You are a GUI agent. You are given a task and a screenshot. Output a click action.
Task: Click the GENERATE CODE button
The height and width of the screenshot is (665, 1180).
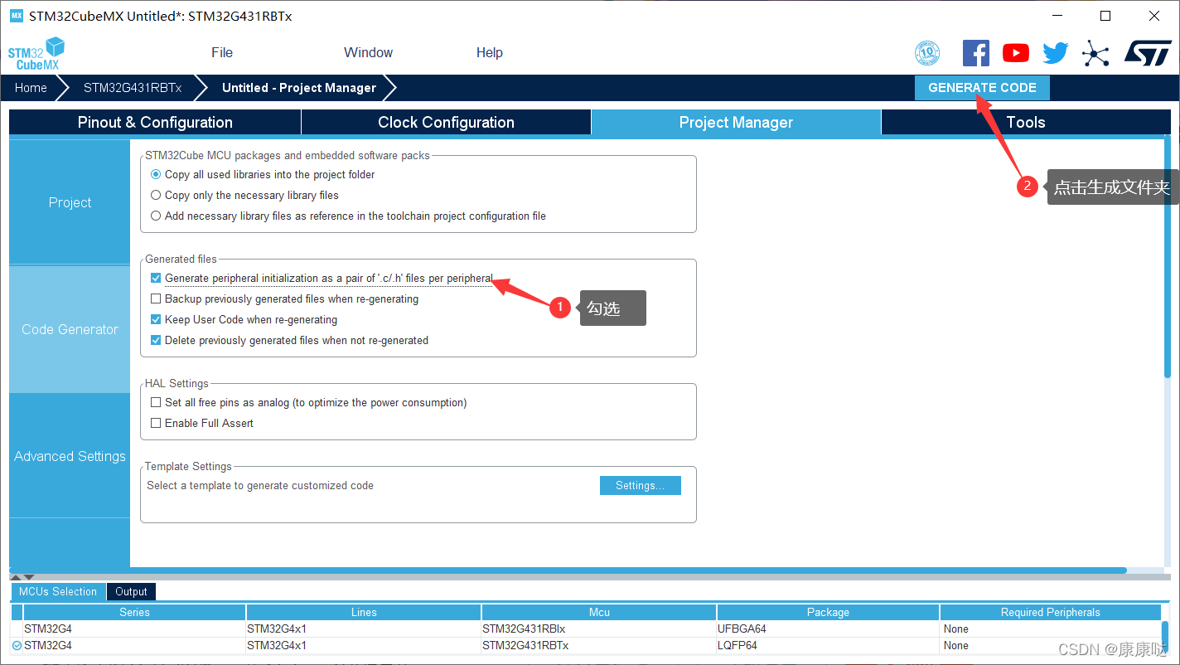pos(982,88)
